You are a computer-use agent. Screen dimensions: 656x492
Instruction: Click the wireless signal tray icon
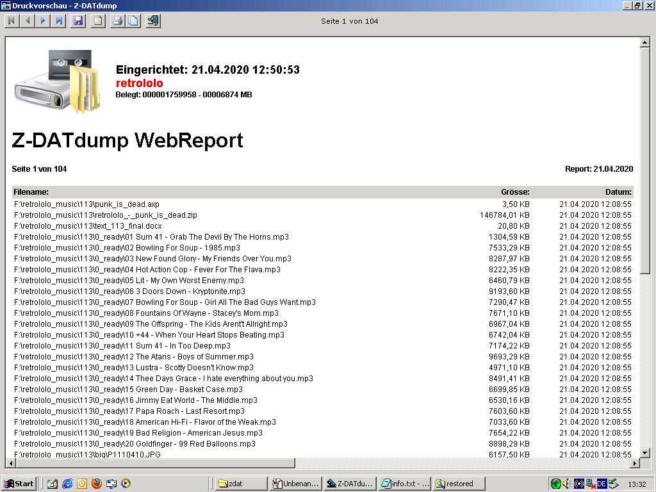pyautogui.click(x=578, y=484)
